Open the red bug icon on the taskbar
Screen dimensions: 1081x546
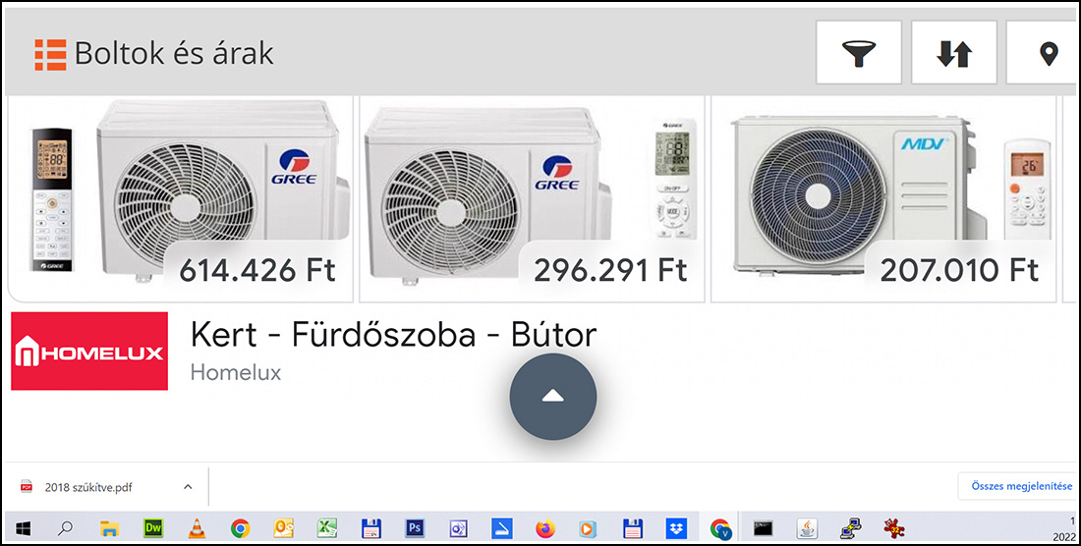[894, 528]
